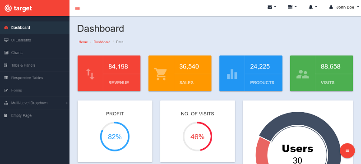Open the John Doe user menu

(x=344, y=7)
